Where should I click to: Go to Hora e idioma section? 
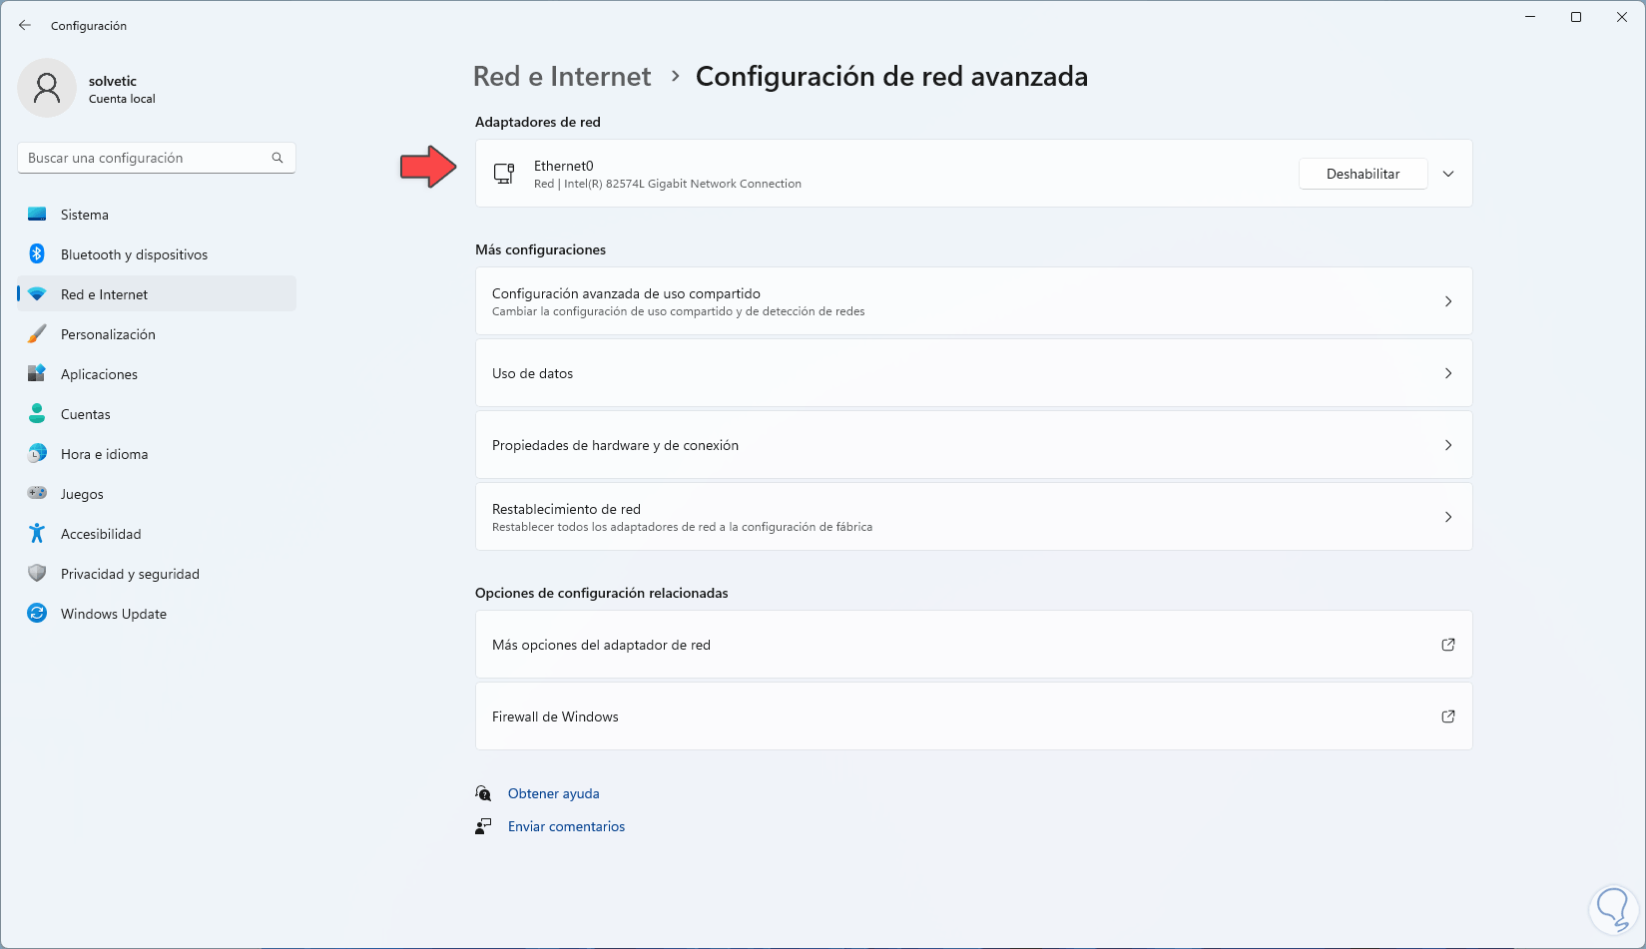pos(104,454)
